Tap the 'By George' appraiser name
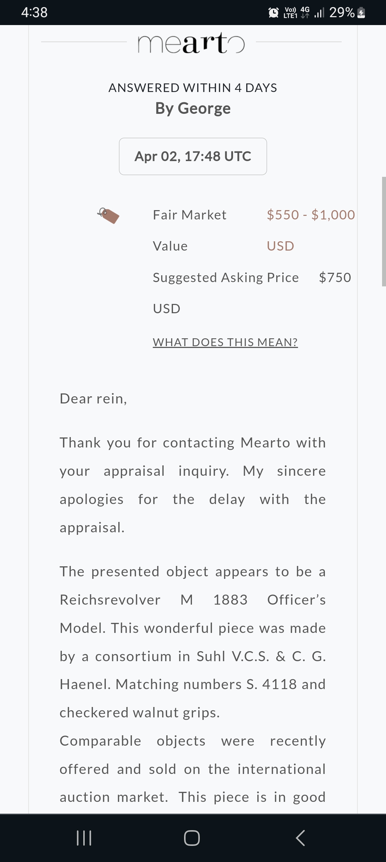 pos(193,108)
